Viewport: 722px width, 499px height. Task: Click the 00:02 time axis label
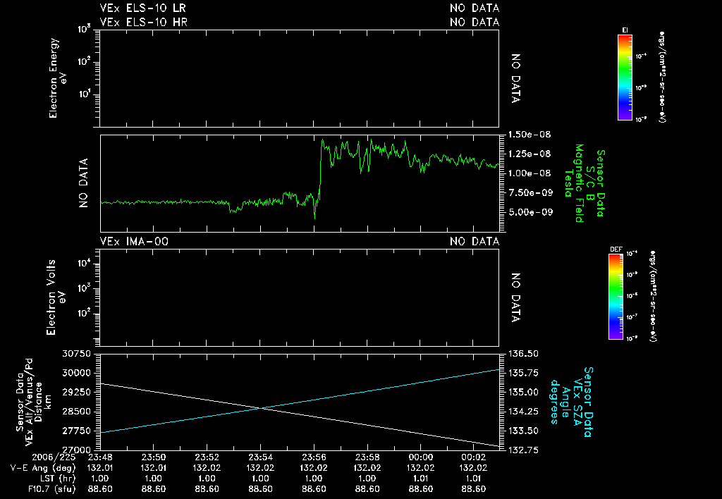[474, 457]
